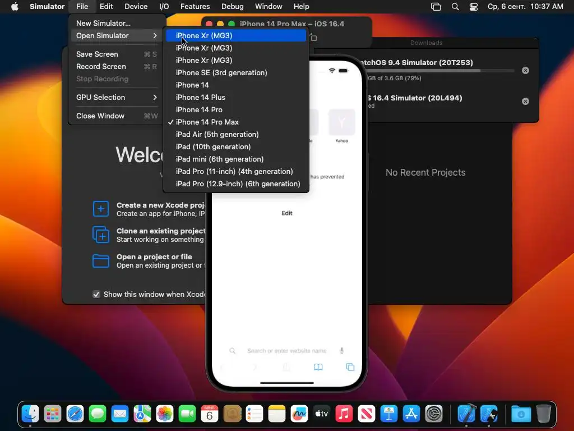Open the News app in the Dock
Screen dimensions: 574x431
coord(367,414)
